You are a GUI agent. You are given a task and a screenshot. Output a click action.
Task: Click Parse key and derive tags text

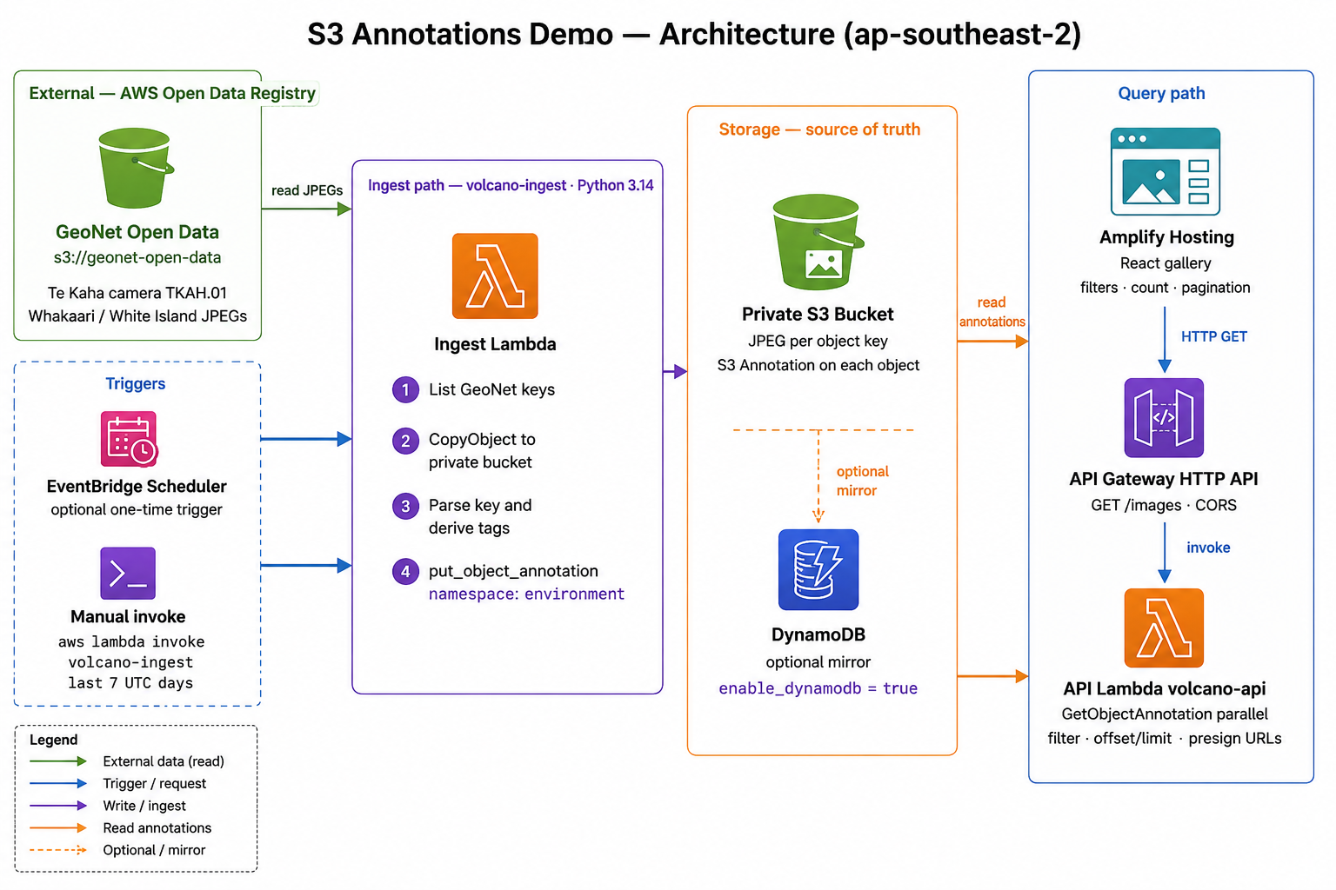[x=480, y=516]
